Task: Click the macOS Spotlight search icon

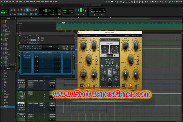Action: 167,2
